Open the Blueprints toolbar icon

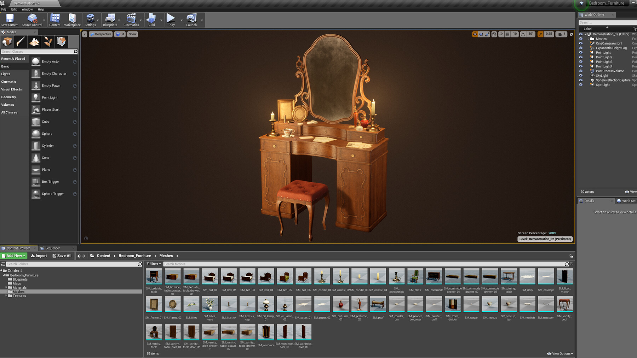(x=110, y=20)
